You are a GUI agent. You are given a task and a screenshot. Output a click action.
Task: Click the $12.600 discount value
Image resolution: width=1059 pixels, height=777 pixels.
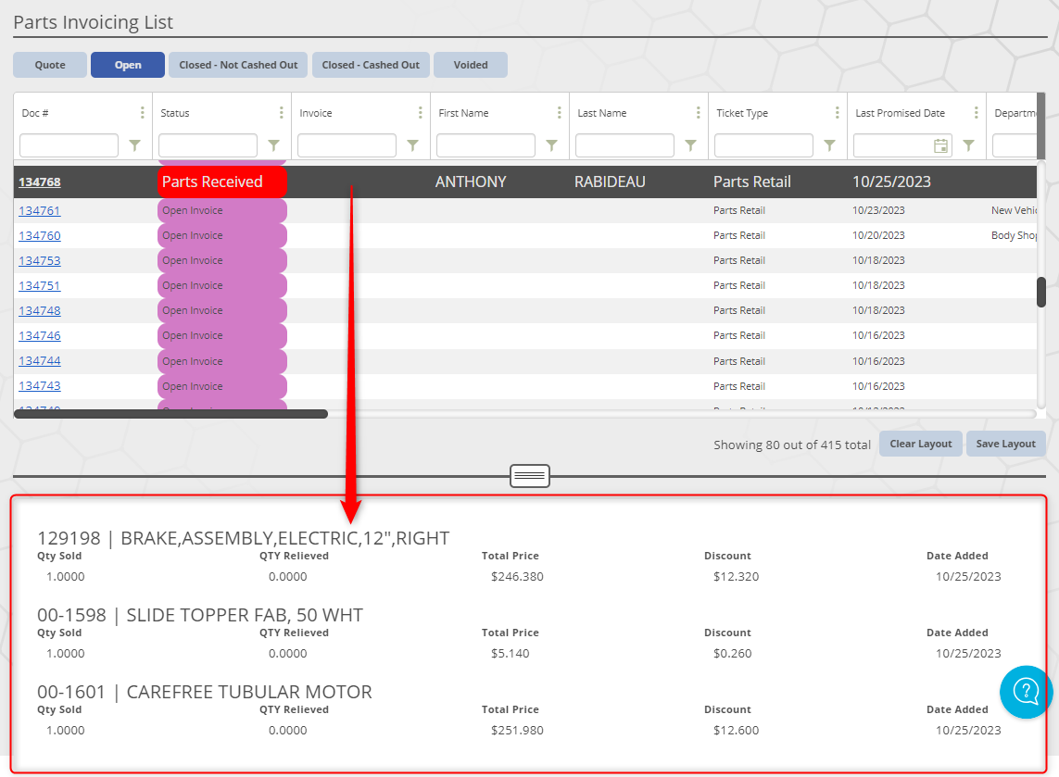737,731
